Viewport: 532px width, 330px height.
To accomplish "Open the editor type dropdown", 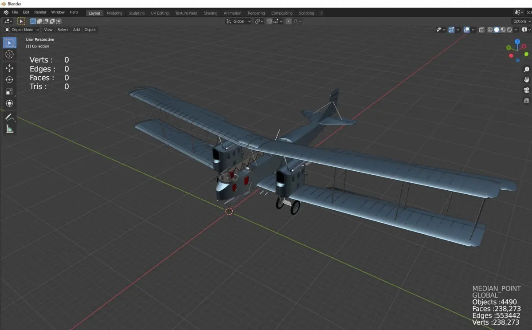I will [x=8, y=21].
